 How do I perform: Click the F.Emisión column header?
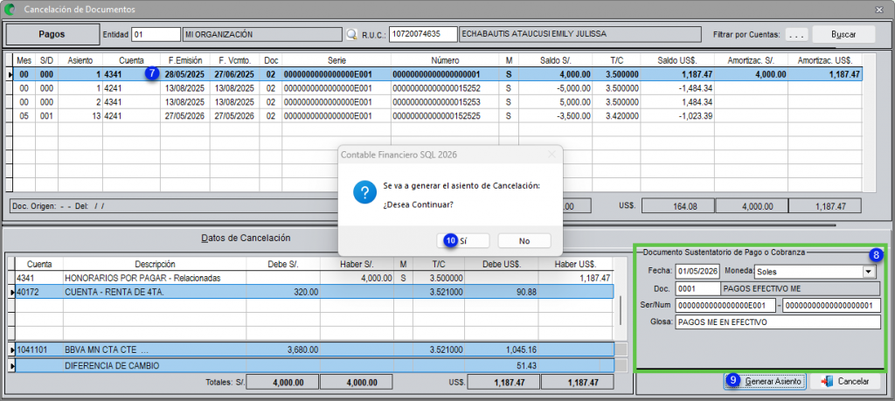tap(185, 60)
